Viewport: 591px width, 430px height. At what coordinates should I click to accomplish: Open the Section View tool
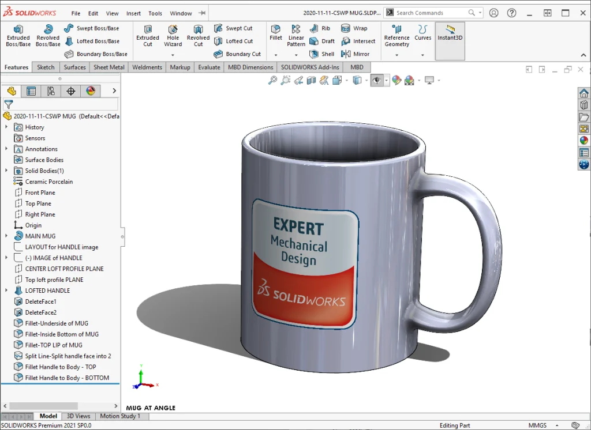[x=311, y=81]
